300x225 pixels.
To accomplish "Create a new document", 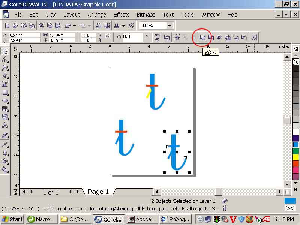I will [7, 25].
